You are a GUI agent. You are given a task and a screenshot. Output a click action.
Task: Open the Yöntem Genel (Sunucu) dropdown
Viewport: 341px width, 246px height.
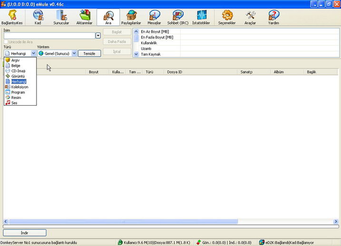click(x=74, y=53)
